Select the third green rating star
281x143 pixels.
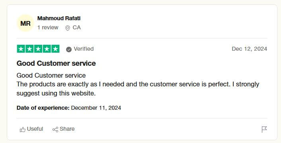click(38, 49)
